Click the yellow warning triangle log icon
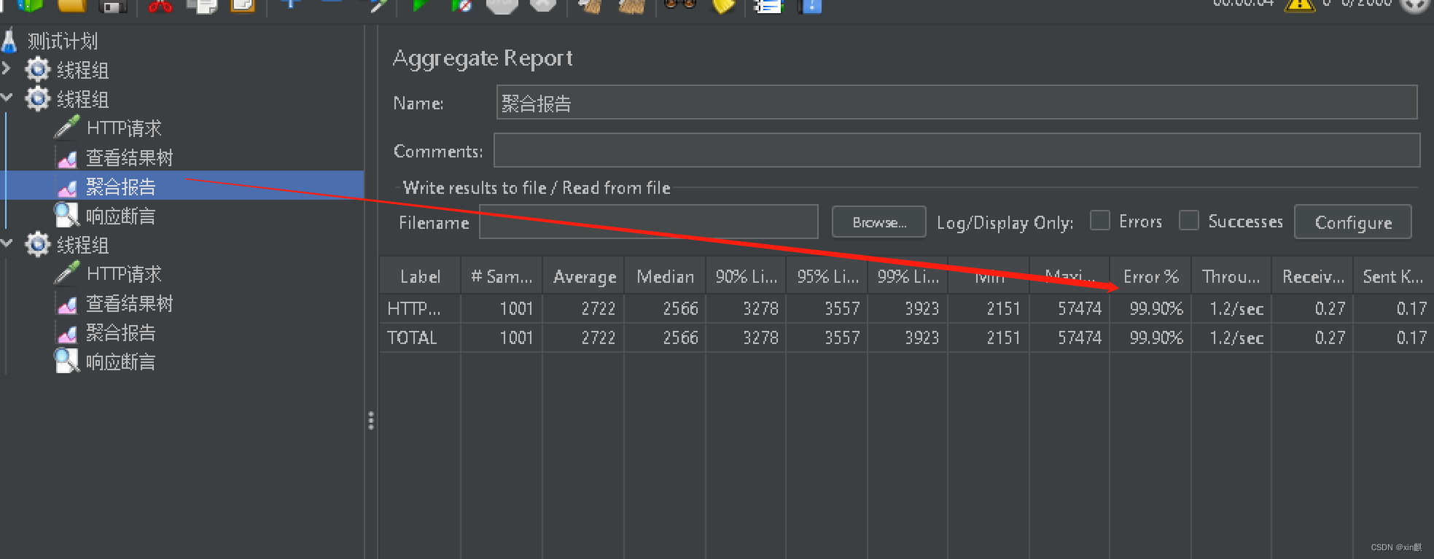 point(1299,5)
